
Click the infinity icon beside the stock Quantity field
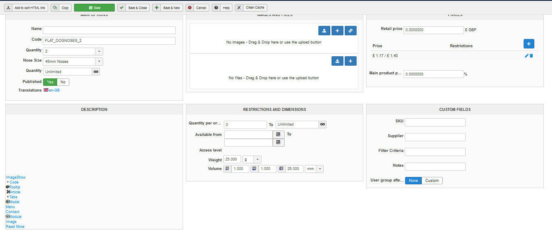(96, 71)
